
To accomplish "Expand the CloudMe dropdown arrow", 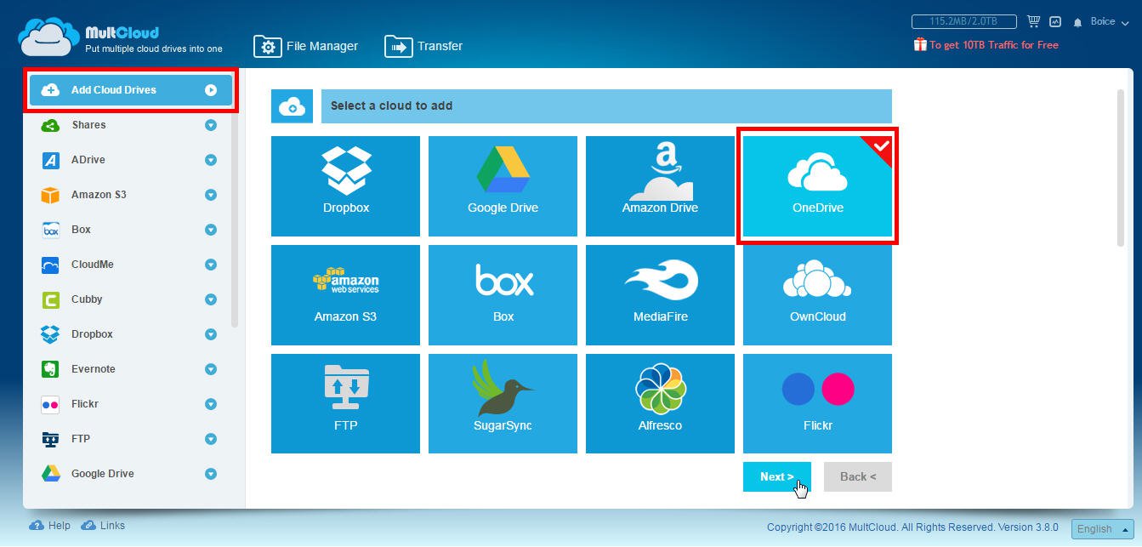I will 211,265.
